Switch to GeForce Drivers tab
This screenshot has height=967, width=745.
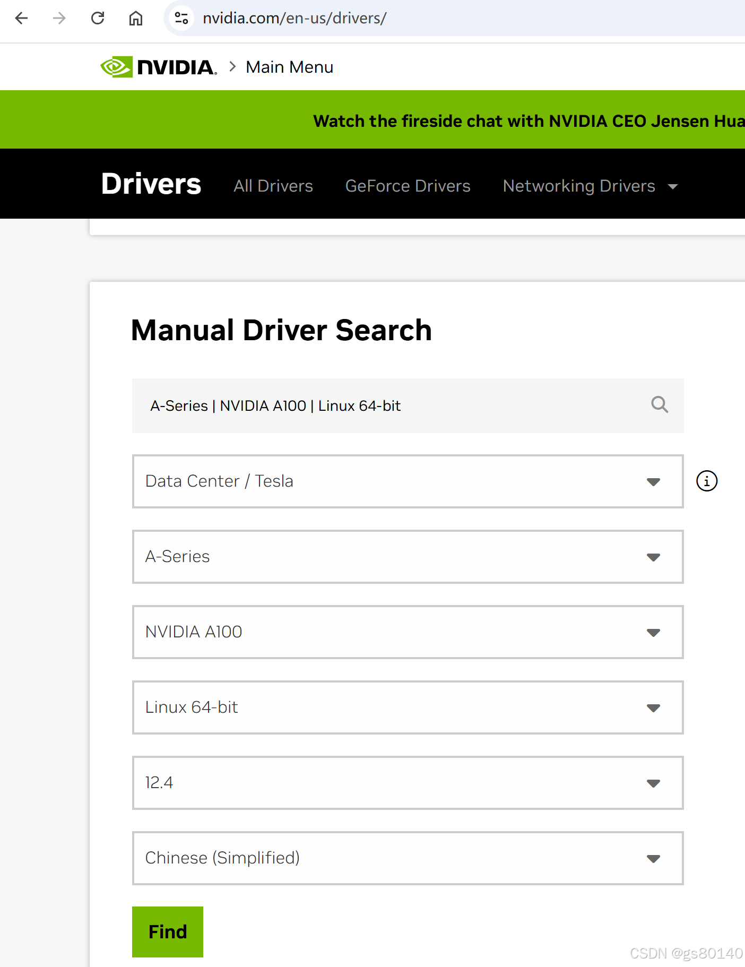coord(408,186)
